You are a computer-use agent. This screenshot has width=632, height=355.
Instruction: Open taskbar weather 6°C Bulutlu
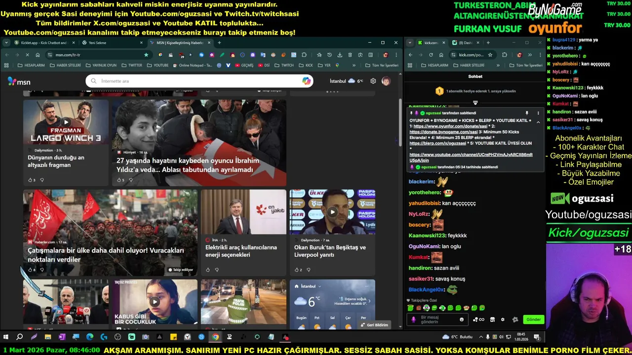pos(458,337)
